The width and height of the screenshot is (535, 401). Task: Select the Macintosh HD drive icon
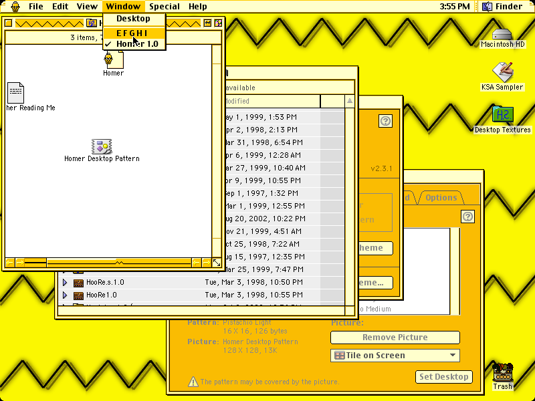pyautogui.click(x=502, y=34)
